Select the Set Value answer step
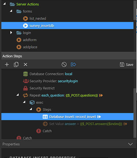Screen dimensions: 137x158 tap(86, 124)
